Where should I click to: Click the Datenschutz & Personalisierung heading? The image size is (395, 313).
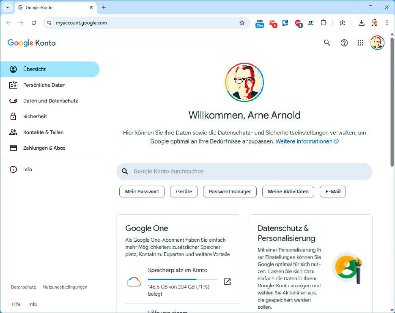(286, 233)
